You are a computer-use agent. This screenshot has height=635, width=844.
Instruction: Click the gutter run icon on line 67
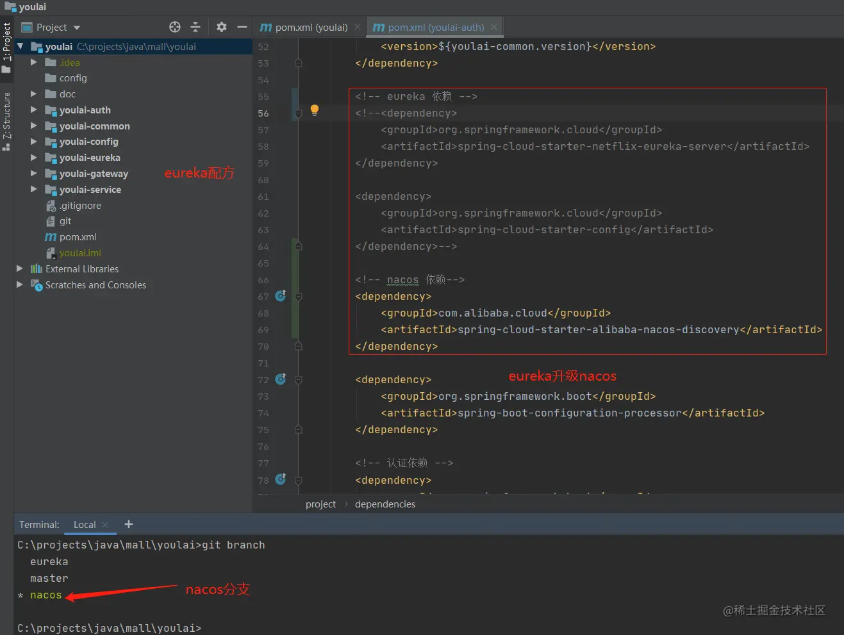click(x=281, y=296)
